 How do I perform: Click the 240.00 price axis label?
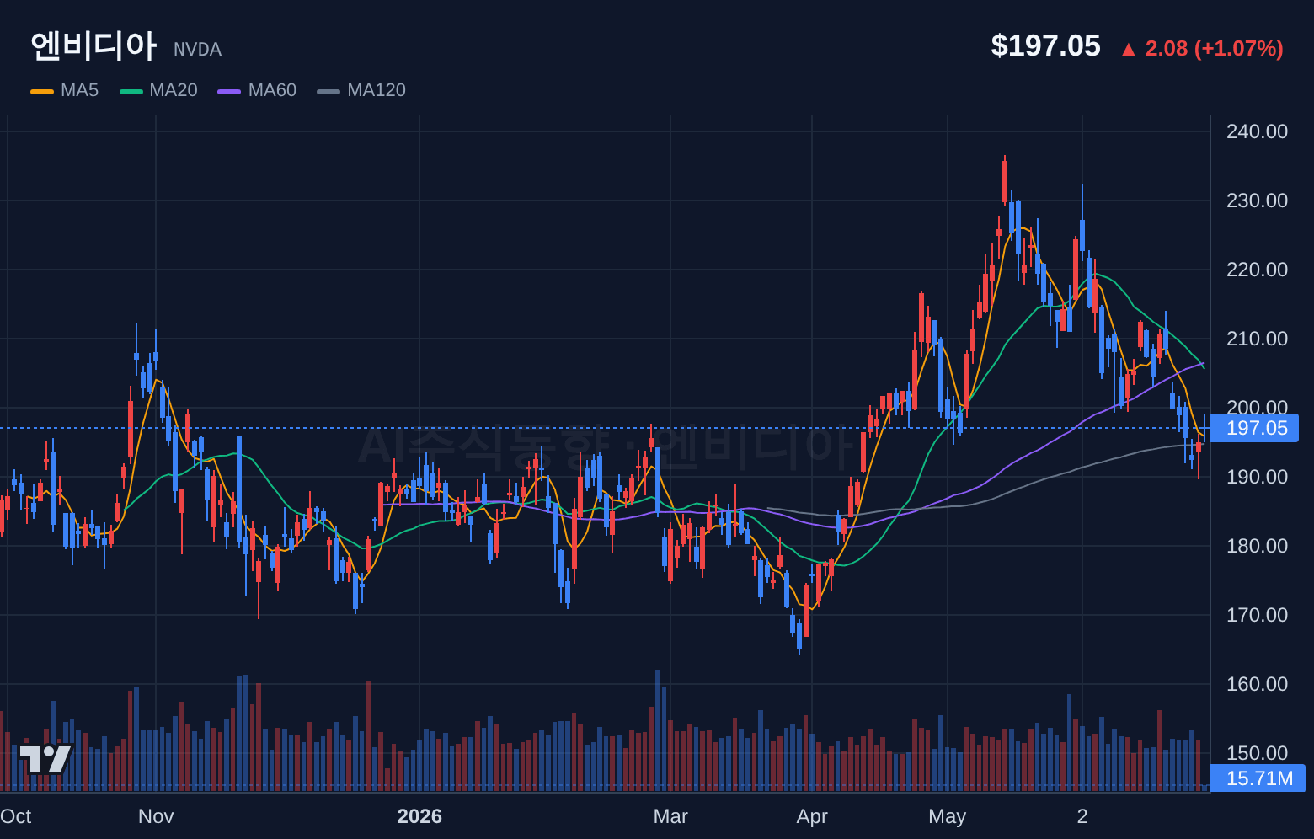[x=1257, y=131]
